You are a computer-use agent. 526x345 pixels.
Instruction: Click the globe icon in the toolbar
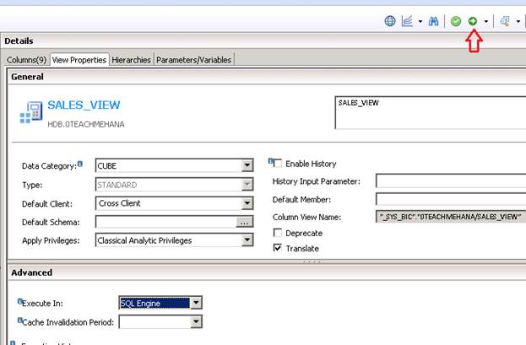click(390, 21)
